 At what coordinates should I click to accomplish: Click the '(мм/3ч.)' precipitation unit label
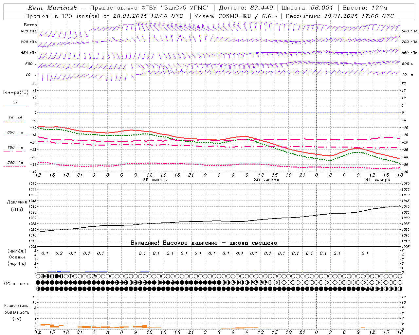point(17,251)
